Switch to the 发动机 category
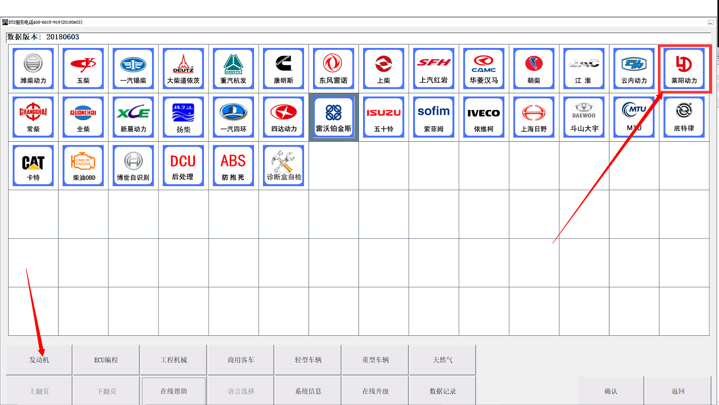Image resolution: width=719 pixels, height=405 pixels. pos(39,360)
